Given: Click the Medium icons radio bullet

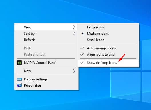Looking at the screenshot, I should (x=82, y=34).
